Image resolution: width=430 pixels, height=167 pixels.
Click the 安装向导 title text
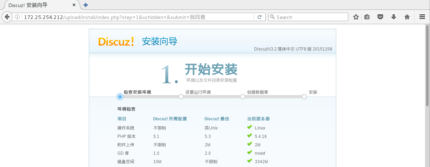(x=160, y=42)
